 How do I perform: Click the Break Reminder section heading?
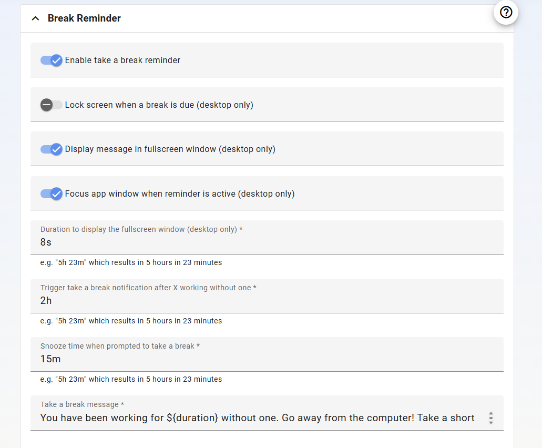pos(84,18)
